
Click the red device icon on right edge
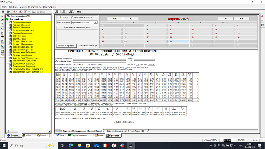click(262, 16)
